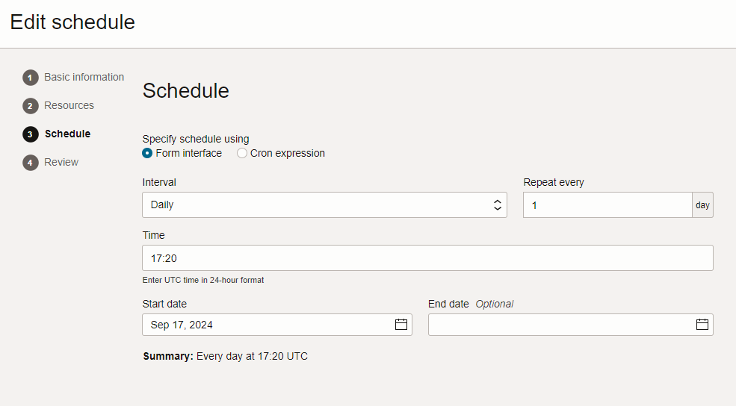Viewport: 736px width, 406px height.
Task: Select the Schedule step label
Action: click(67, 134)
